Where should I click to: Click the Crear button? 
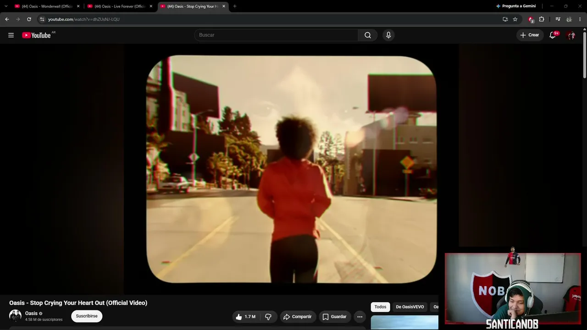530,35
